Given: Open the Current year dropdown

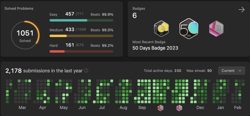Looking at the screenshot, I should (x=232, y=71).
